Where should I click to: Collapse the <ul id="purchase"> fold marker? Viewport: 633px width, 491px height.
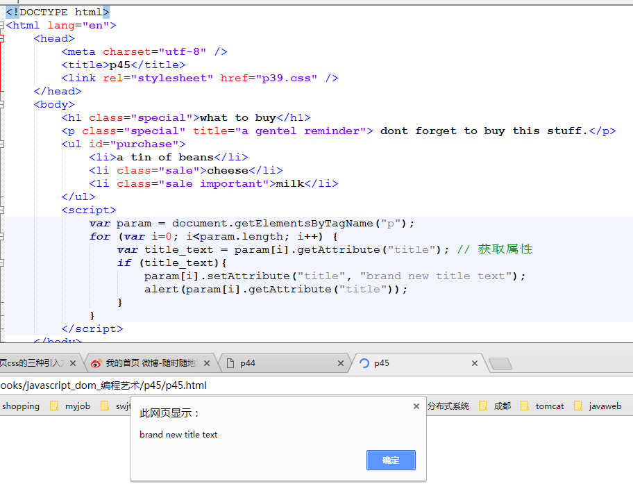(x=1, y=144)
